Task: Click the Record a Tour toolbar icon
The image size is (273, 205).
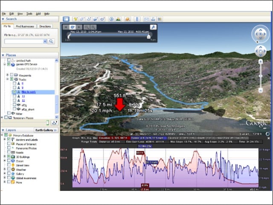Action: point(102,19)
